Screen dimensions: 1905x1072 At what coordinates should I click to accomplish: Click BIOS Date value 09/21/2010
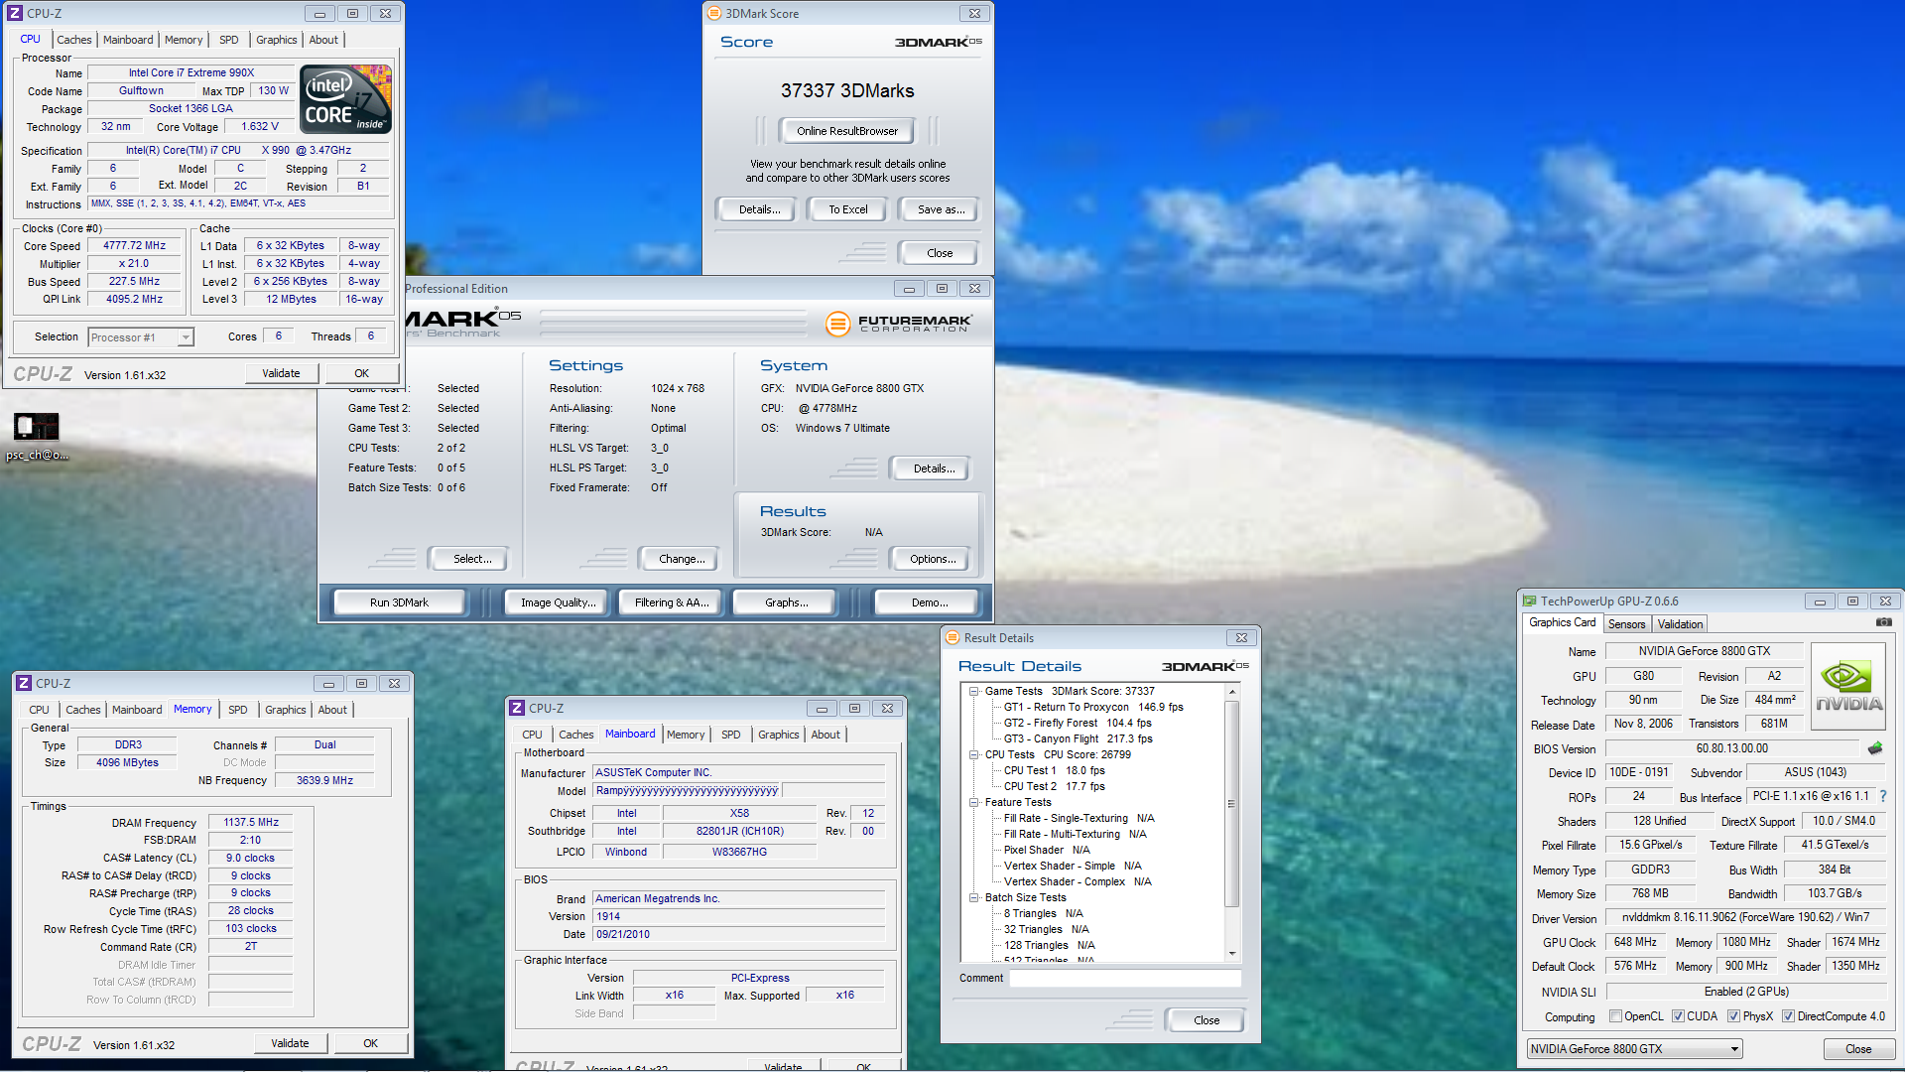pos(738,934)
